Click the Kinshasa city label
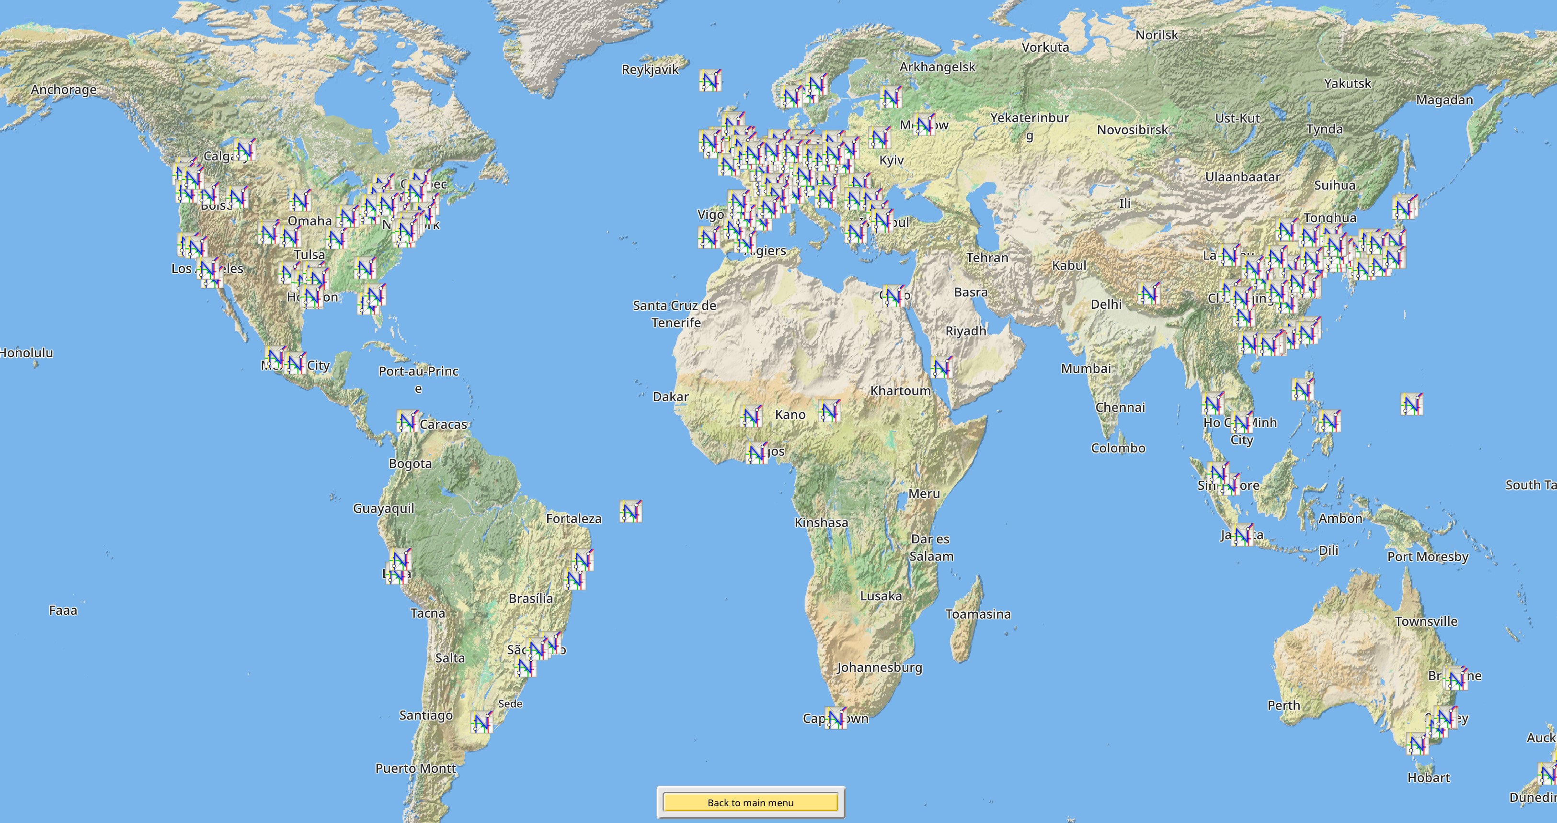 [822, 522]
